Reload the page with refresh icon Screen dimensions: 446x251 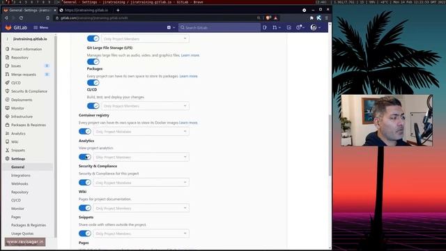[x=21, y=18]
